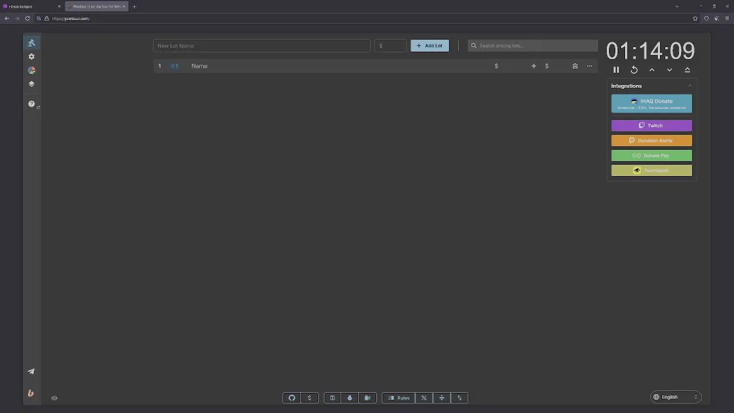Image resolution: width=734 pixels, height=413 pixels.
Task: Open settings gear in left sidebar
Action: [32, 57]
